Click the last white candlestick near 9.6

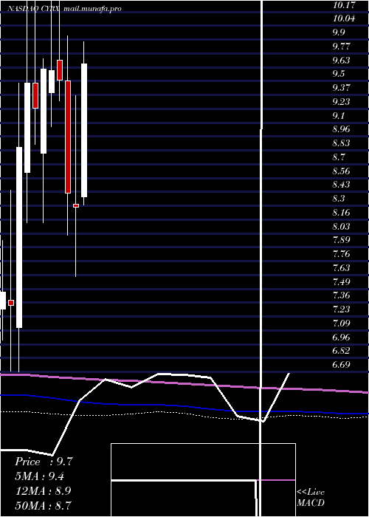[84, 130]
